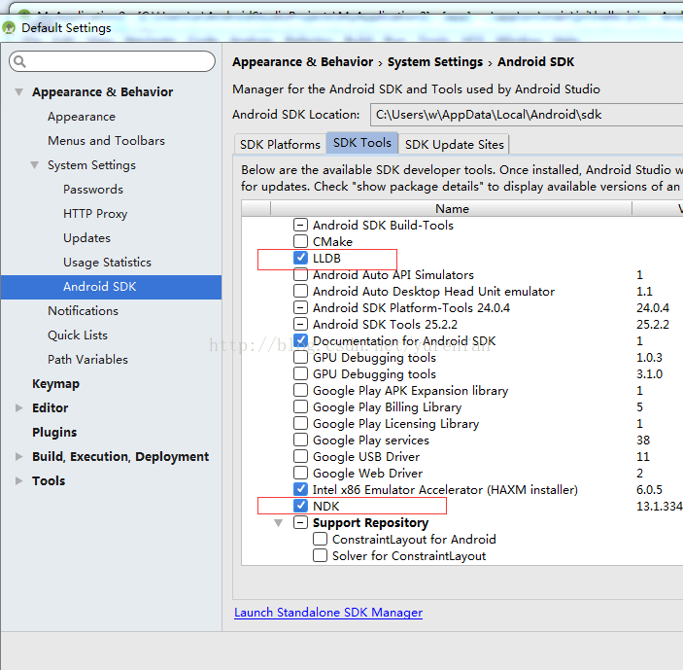This screenshot has width=683, height=670.
Task: Click in the settings search box
Action: 117,62
